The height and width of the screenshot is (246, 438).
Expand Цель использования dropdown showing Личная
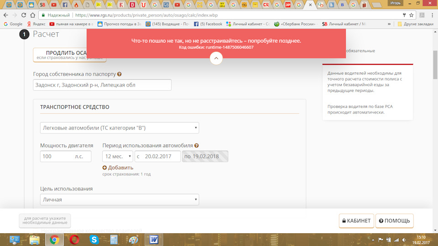(120, 200)
